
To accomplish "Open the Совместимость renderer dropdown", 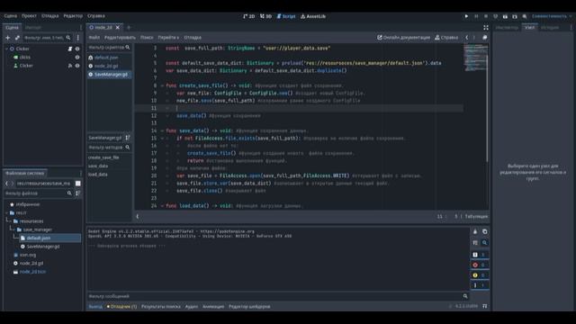I will click(x=552, y=16).
